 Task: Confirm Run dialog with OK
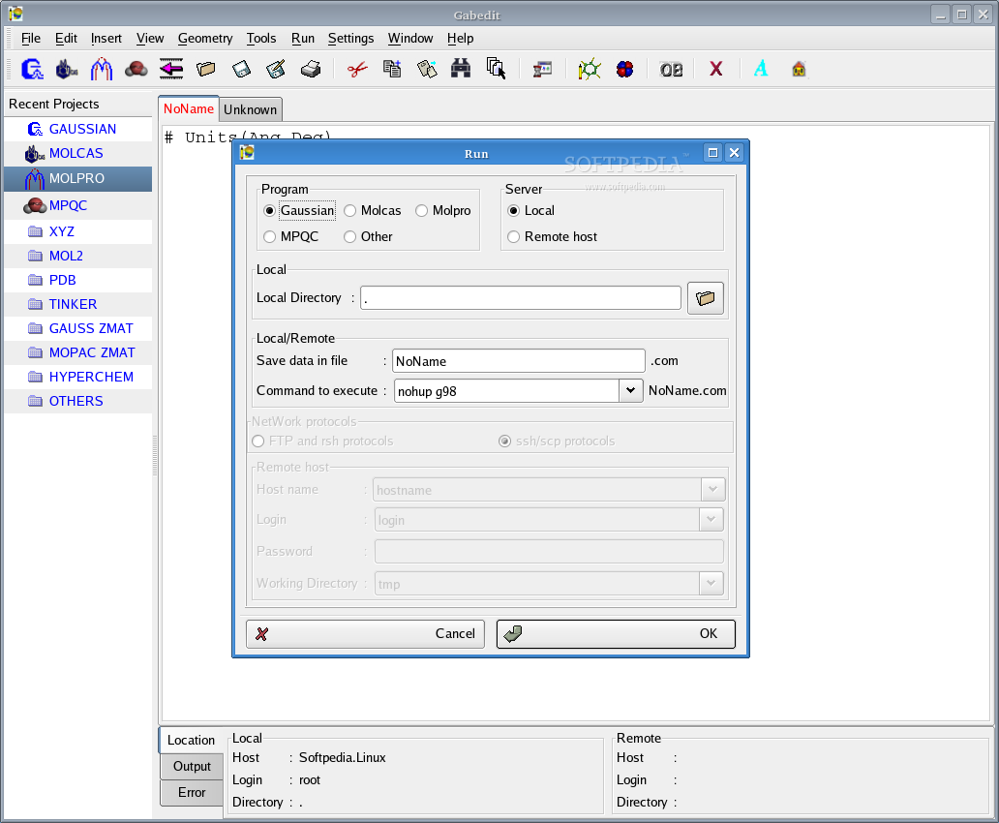(x=616, y=633)
